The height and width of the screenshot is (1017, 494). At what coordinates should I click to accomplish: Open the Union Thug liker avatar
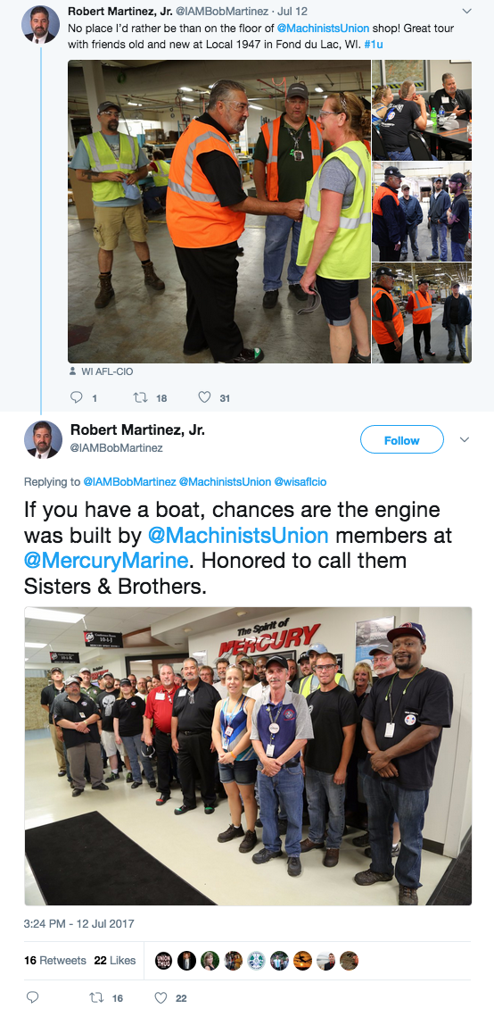164,961
